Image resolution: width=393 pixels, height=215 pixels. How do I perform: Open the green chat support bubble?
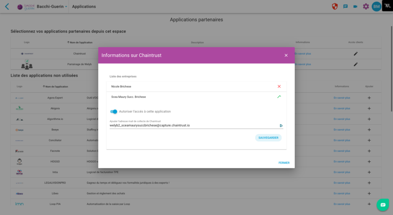click(x=383, y=205)
